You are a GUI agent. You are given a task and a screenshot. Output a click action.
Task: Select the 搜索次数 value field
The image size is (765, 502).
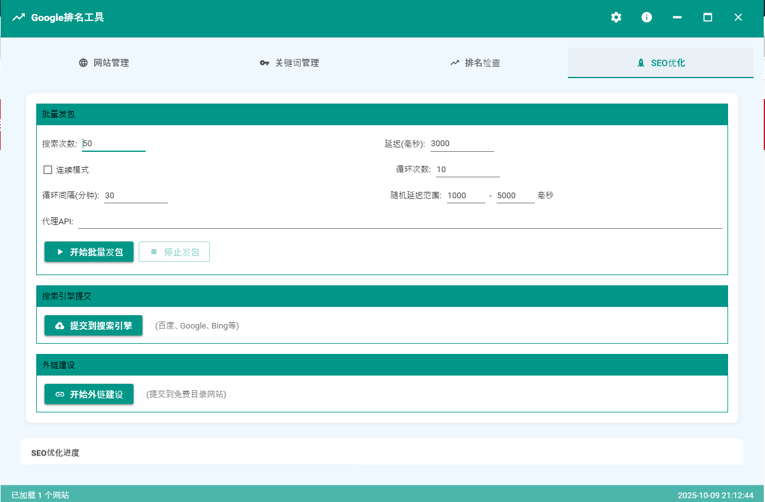pos(113,143)
